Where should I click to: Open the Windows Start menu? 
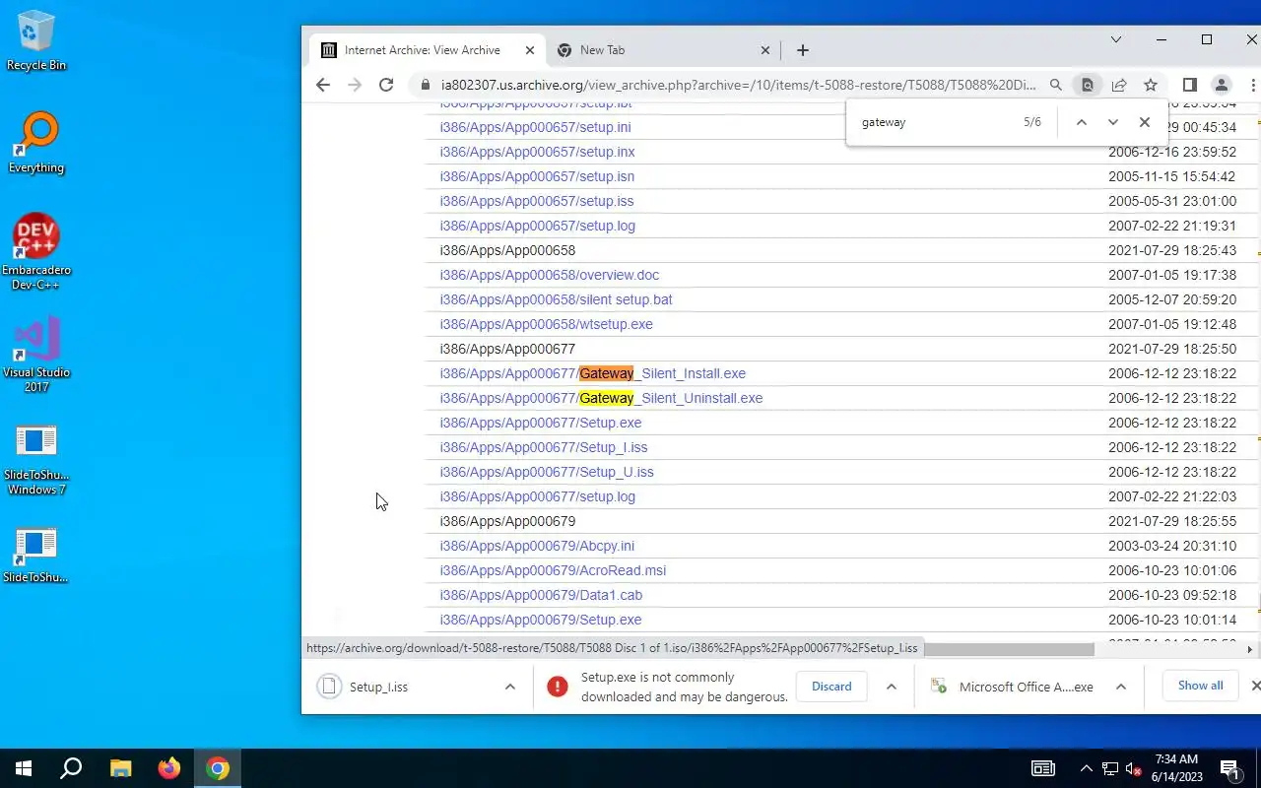pos(24,768)
